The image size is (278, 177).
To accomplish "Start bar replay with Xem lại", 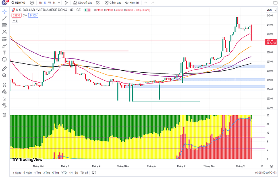I will (x=132, y=3).
